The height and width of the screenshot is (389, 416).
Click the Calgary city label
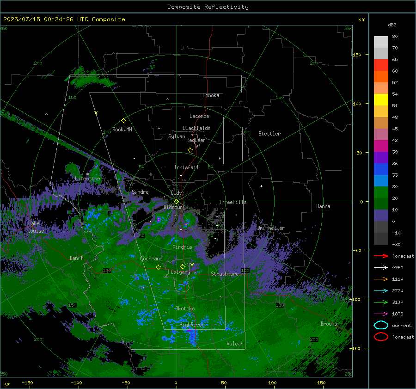tap(180, 272)
